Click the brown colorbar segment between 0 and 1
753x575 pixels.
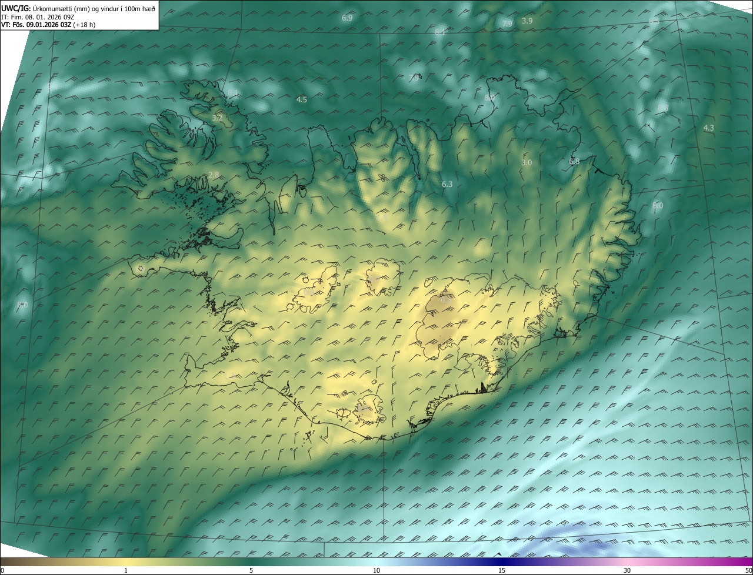[63, 561]
